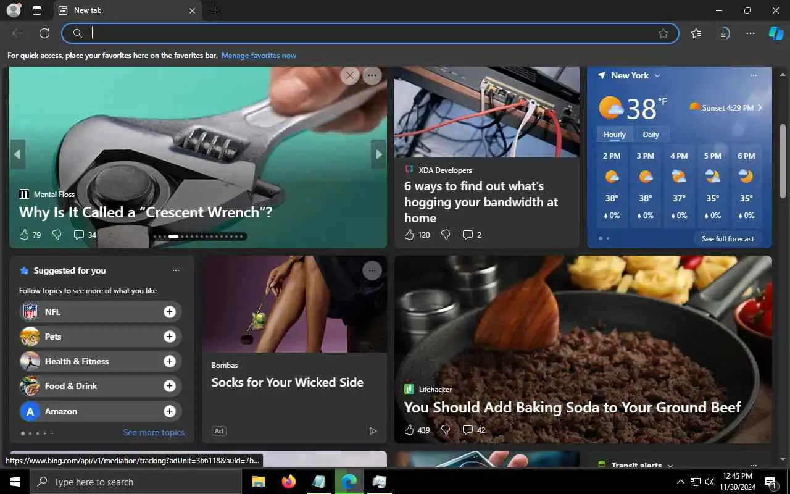Open Sunset 4:29 PM details arrow
This screenshot has height=494, width=790.
(x=760, y=107)
